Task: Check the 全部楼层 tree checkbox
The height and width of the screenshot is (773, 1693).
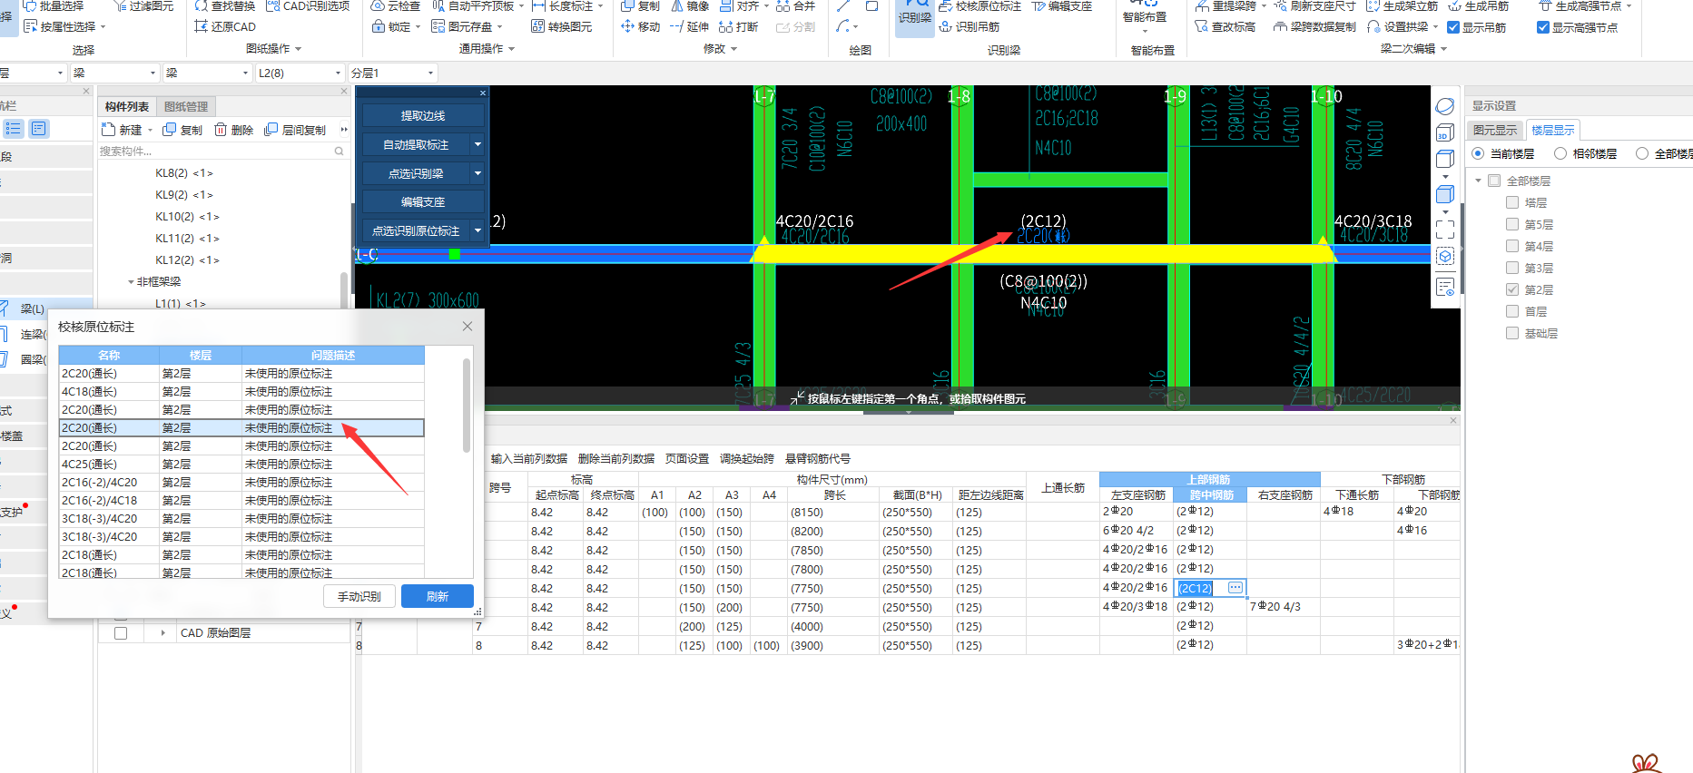Action: (x=1494, y=181)
